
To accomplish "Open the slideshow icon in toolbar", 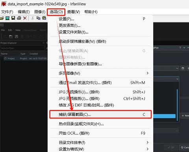I will click(7, 18).
